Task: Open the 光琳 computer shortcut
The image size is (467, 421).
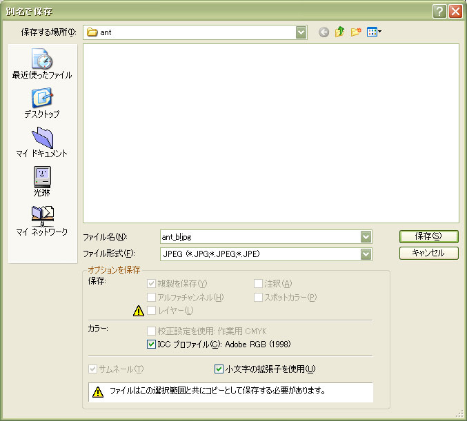Action: pyautogui.click(x=42, y=181)
